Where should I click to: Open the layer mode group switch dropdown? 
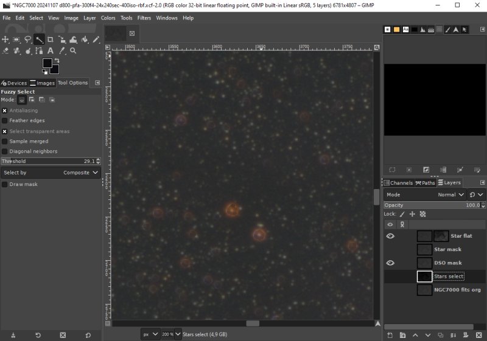477,195
